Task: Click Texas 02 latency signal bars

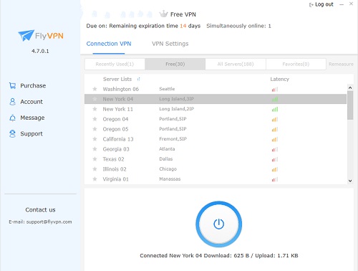Action: click(275, 159)
